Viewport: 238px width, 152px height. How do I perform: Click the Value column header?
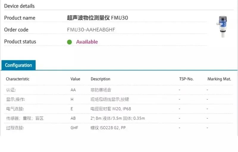(75, 79)
